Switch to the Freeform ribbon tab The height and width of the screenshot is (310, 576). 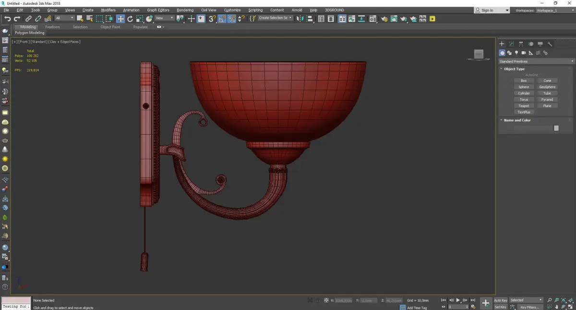(x=52, y=27)
